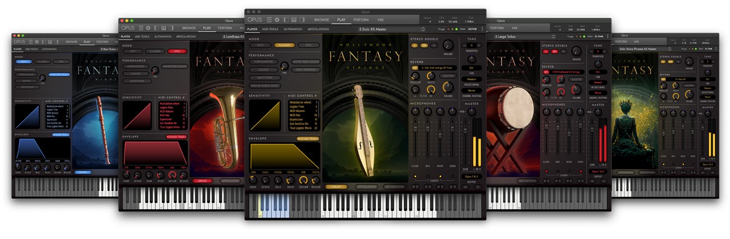Screen dimensions: 730x239
Task: Toggle right sidebar panel icon in Strings window
Action: (302, 20)
